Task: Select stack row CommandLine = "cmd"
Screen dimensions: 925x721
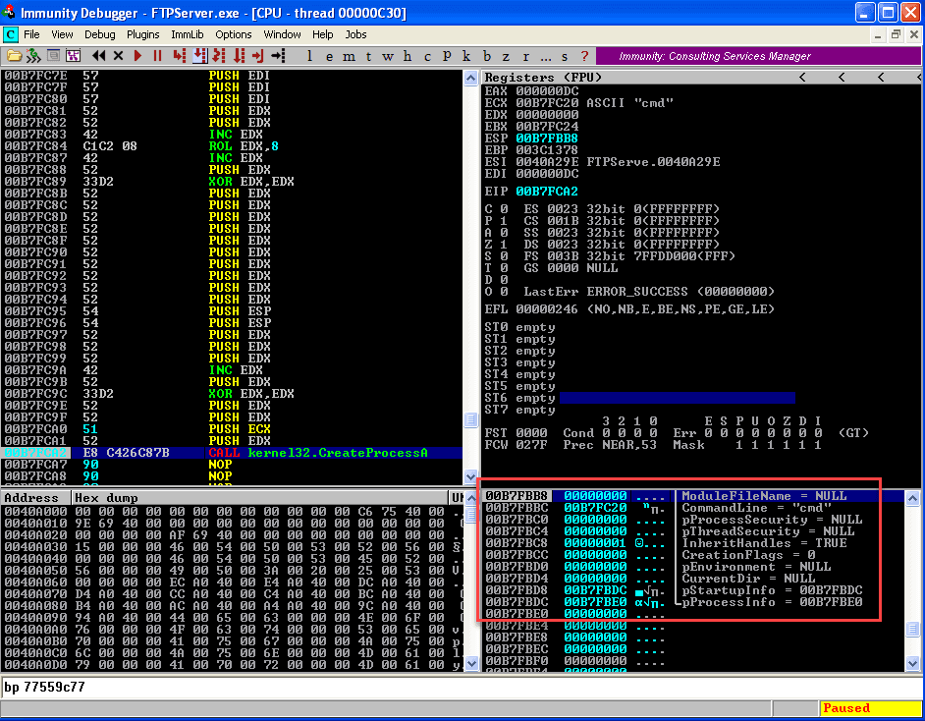Action: click(x=693, y=508)
